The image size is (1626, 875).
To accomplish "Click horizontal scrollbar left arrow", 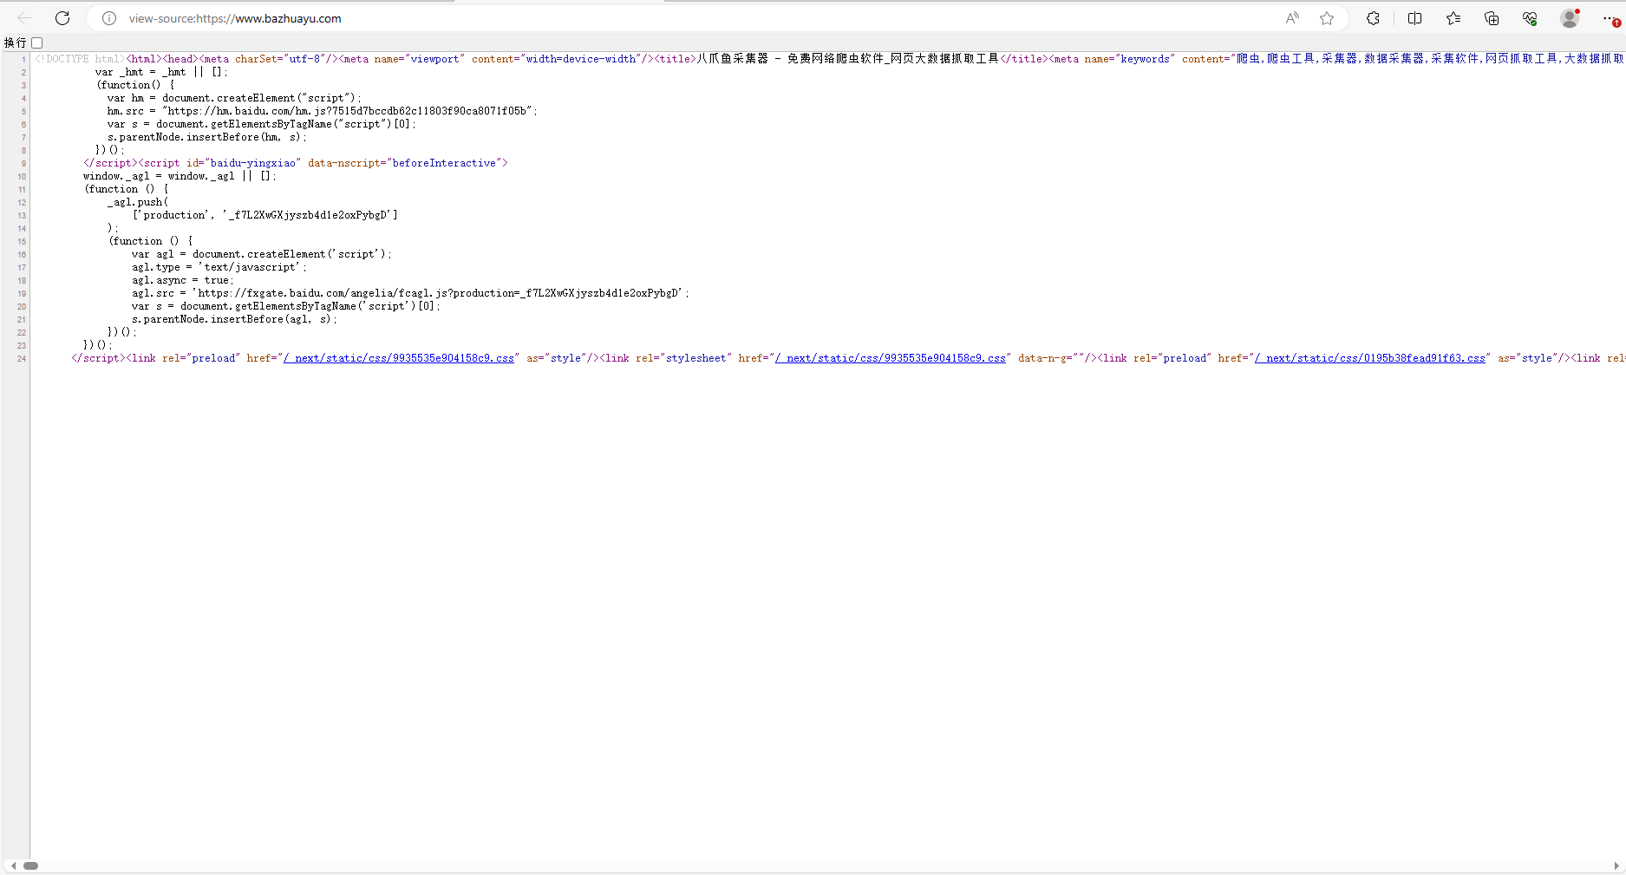I will point(13,865).
